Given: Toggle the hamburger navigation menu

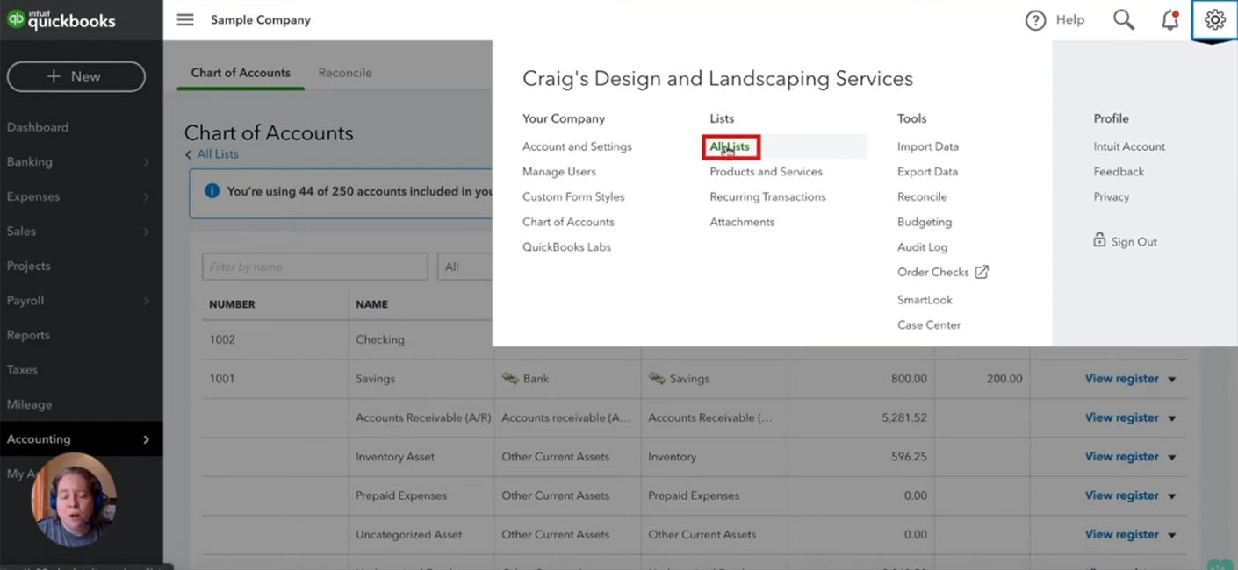Looking at the screenshot, I should pyautogui.click(x=185, y=19).
